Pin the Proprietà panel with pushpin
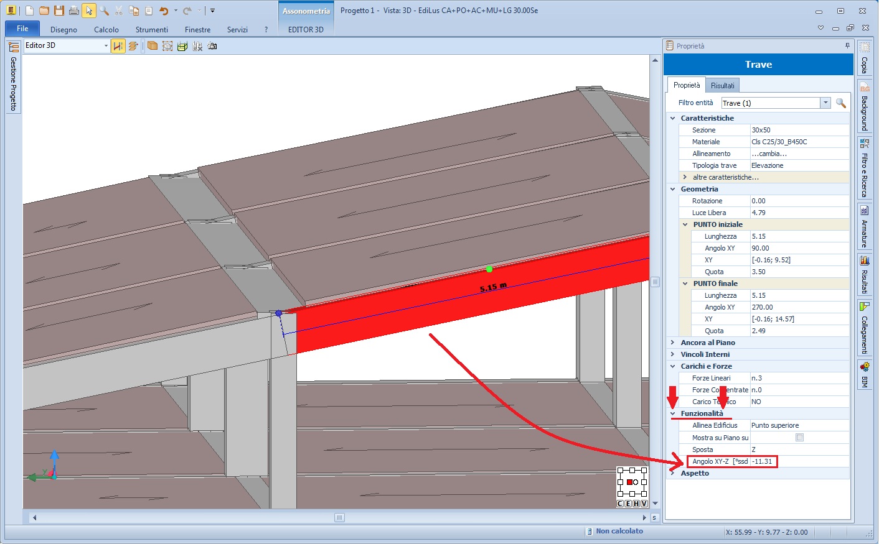The width and height of the screenshot is (879, 544). [x=847, y=46]
